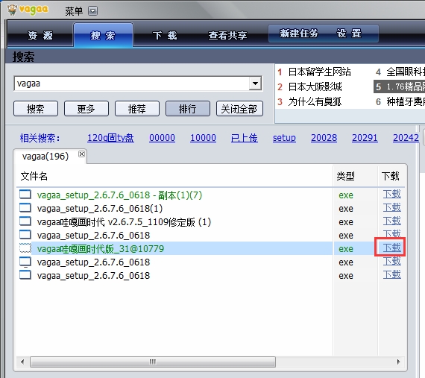
Task: Click 下载 link for highlighted 31@10779 file
Action: tap(391, 248)
